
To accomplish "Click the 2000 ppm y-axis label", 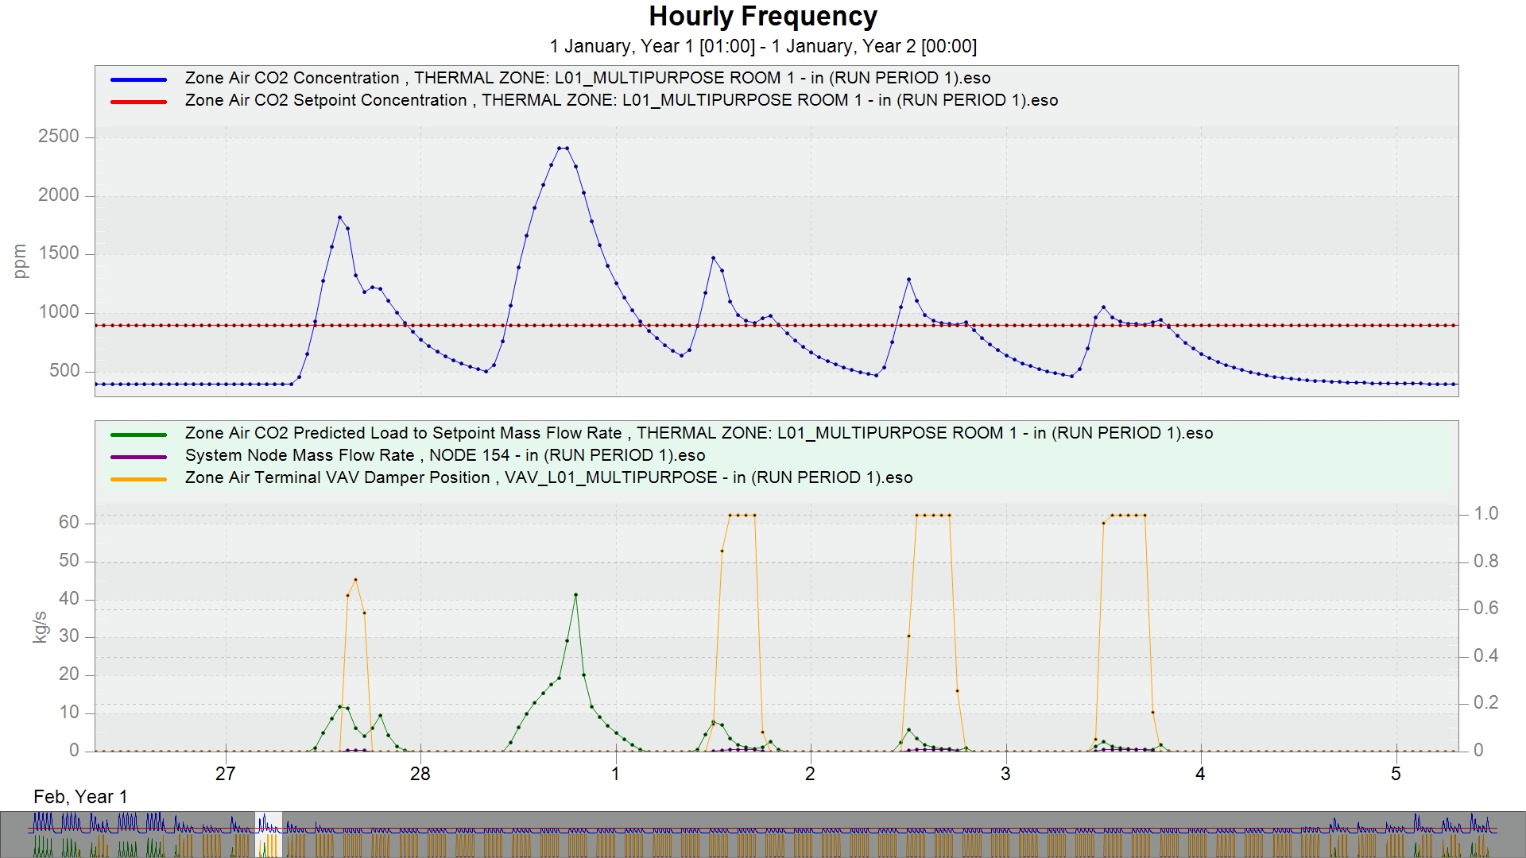I will (59, 195).
